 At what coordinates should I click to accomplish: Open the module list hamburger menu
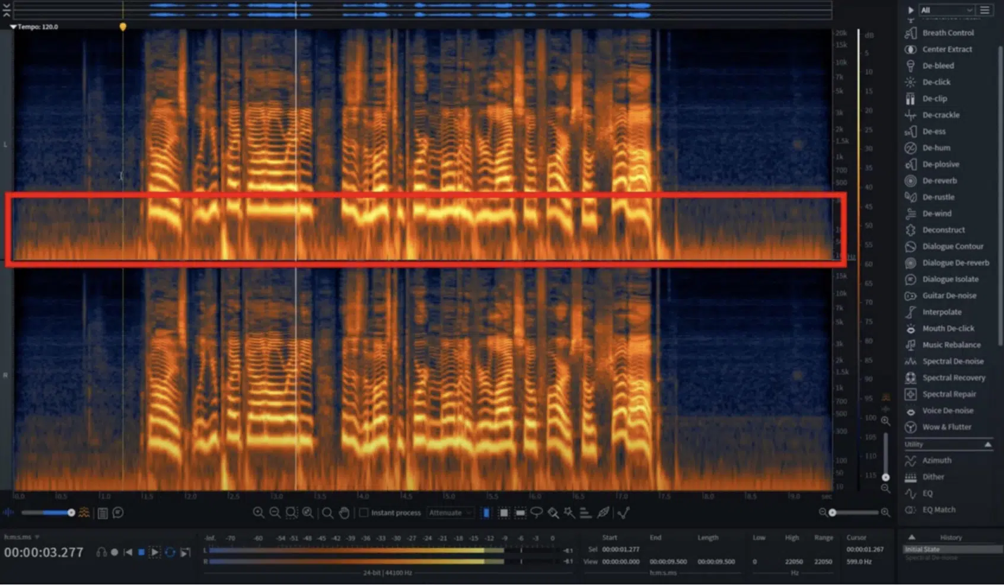pos(984,10)
